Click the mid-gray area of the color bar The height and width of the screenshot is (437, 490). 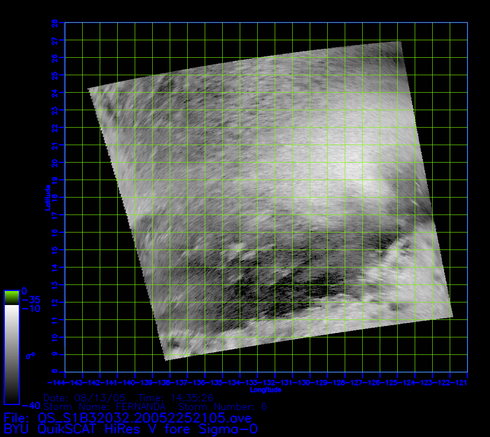click(x=11, y=354)
